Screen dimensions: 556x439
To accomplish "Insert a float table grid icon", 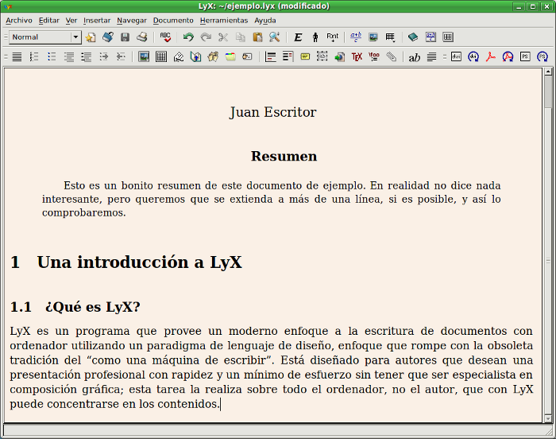I will coord(161,56).
